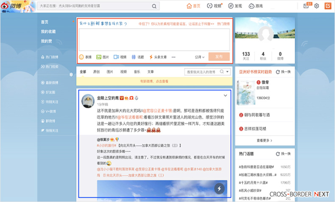Viewport: 335px width, 202px height.
Task: Open the #小沙的旅行# hashtag in reposted content
Action: coord(106,146)
